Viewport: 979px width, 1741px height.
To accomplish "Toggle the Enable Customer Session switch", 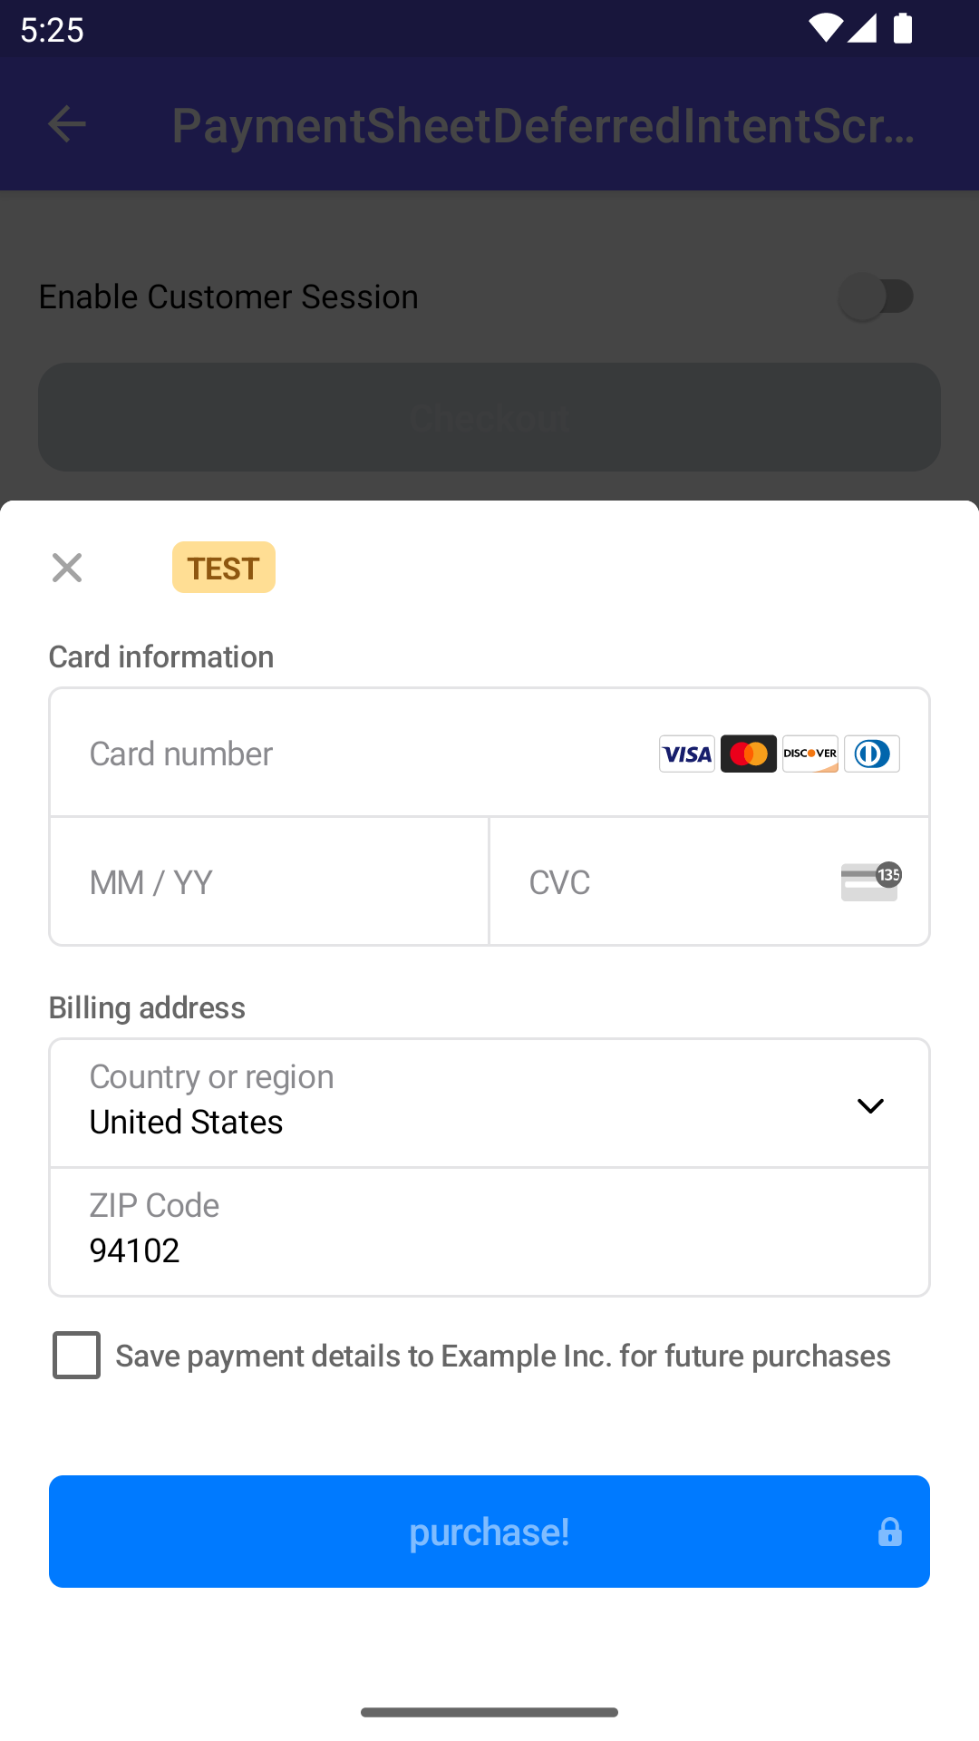I will 876,297.
